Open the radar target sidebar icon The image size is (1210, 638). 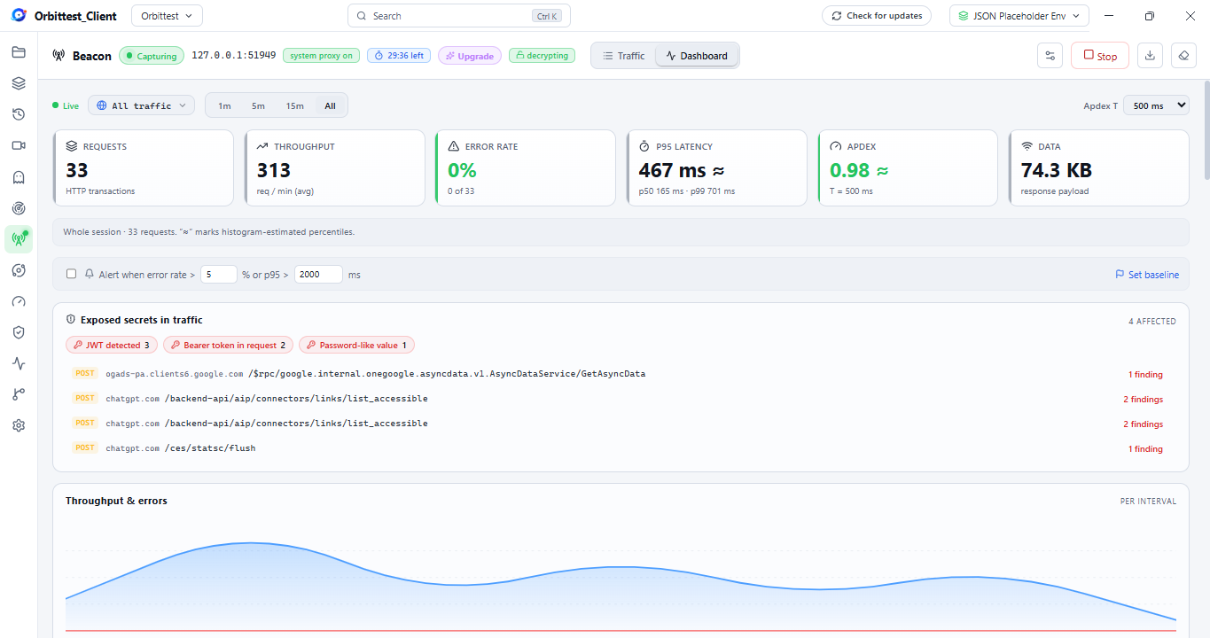[x=19, y=208]
